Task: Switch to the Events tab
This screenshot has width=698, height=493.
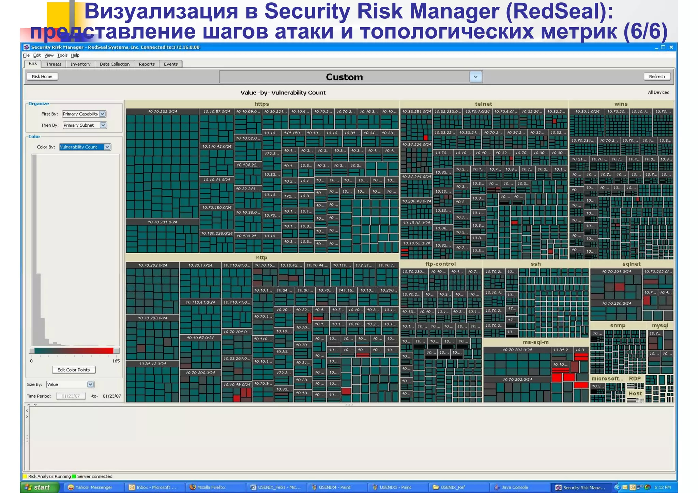Action: [x=171, y=64]
